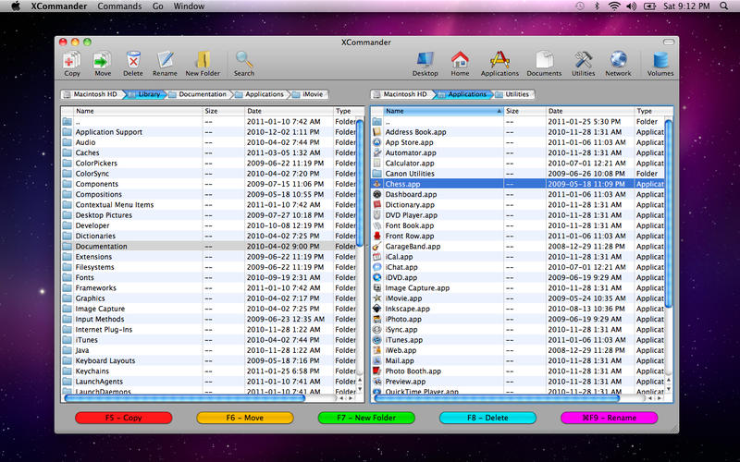Viewport: 740px width, 462px height.
Task: Click the iCal.app icon
Action: pos(376,257)
